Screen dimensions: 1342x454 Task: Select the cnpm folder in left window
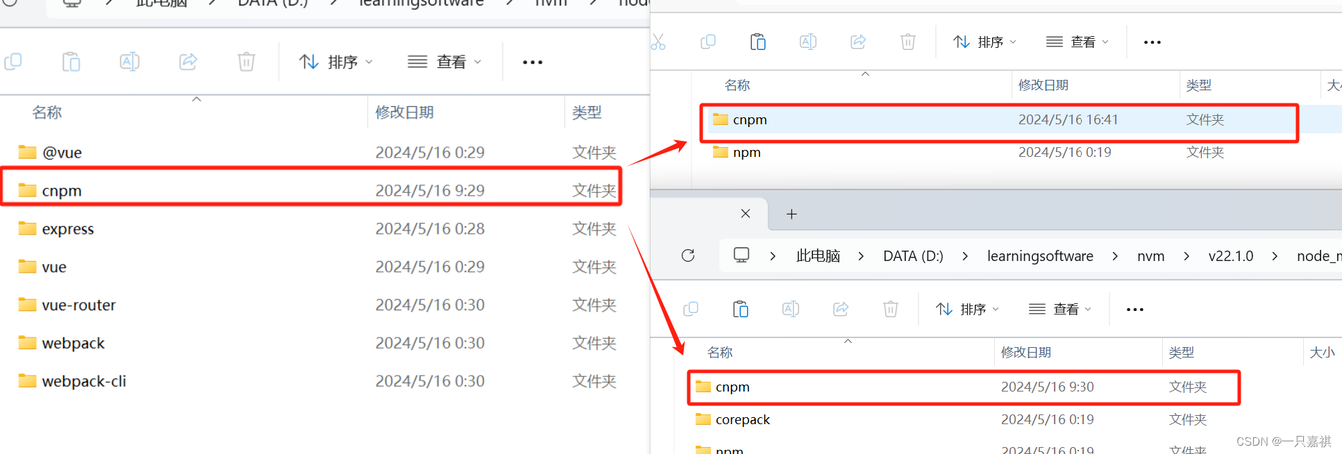pos(319,191)
